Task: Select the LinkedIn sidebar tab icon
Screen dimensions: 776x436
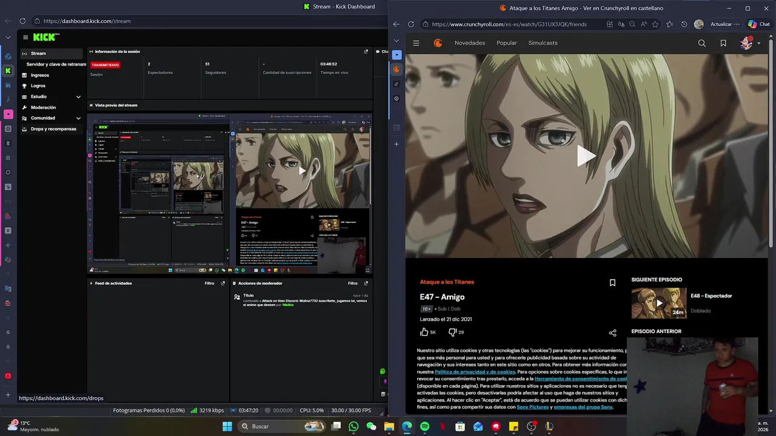Action: tap(8, 85)
